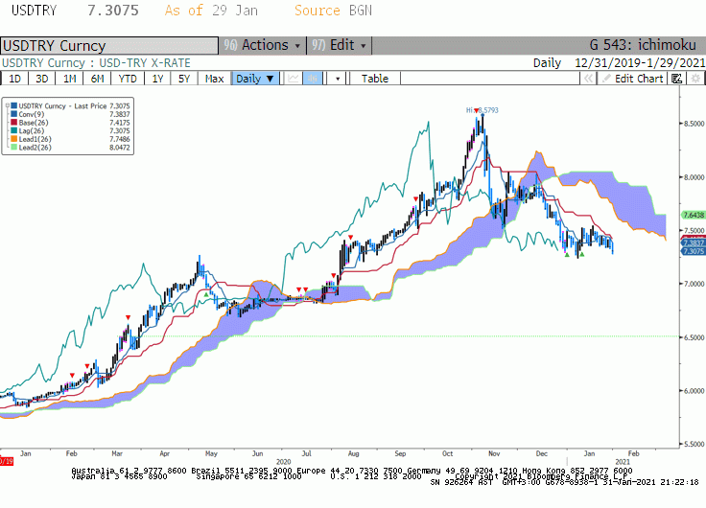Click the Edit Chart button
The height and width of the screenshot is (508, 706).
[x=632, y=79]
